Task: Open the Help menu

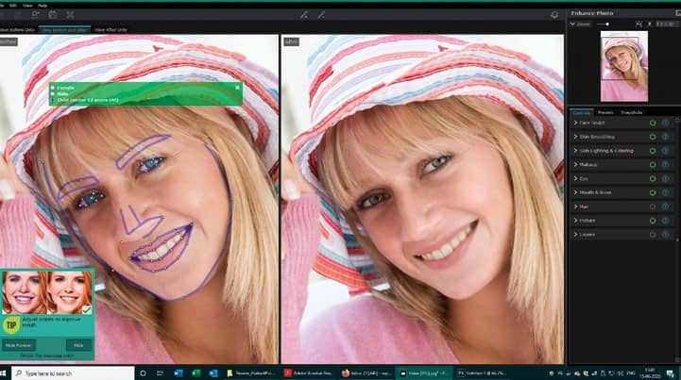Action: (43, 6)
